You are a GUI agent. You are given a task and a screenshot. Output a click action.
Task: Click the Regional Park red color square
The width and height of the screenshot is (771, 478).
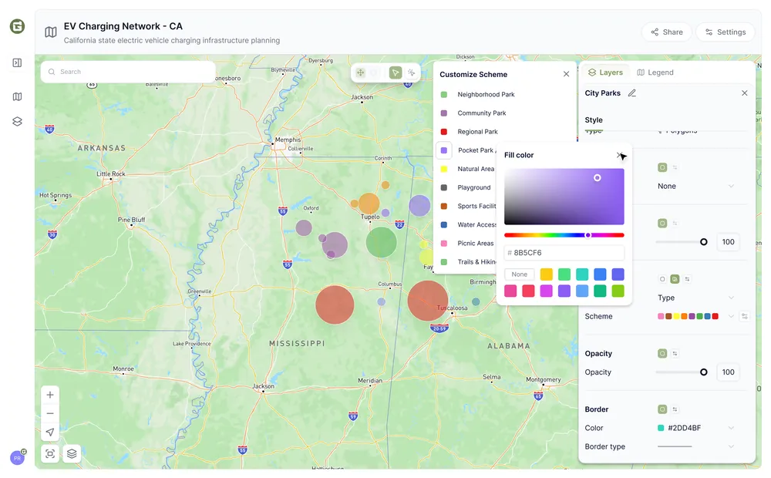tap(444, 132)
